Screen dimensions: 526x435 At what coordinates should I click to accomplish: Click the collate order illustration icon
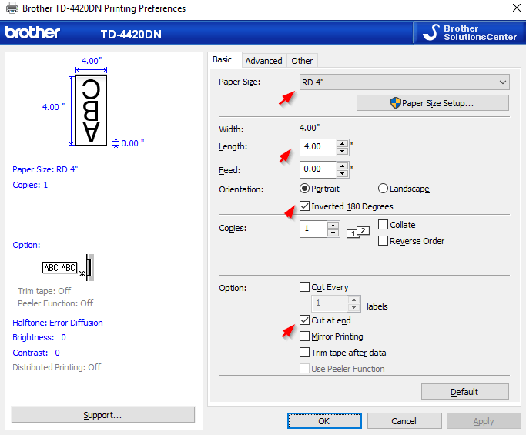[358, 232]
